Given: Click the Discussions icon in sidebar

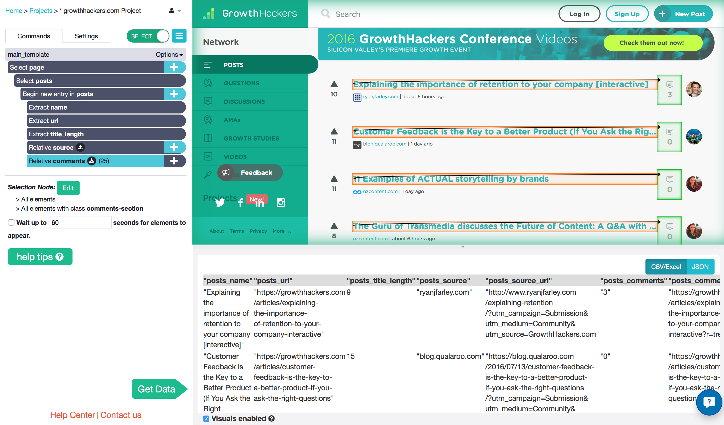Looking at the screenshot, I should (208, 101).
